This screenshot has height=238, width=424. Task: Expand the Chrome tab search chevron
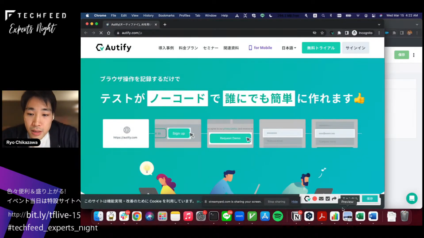point(379,25)
